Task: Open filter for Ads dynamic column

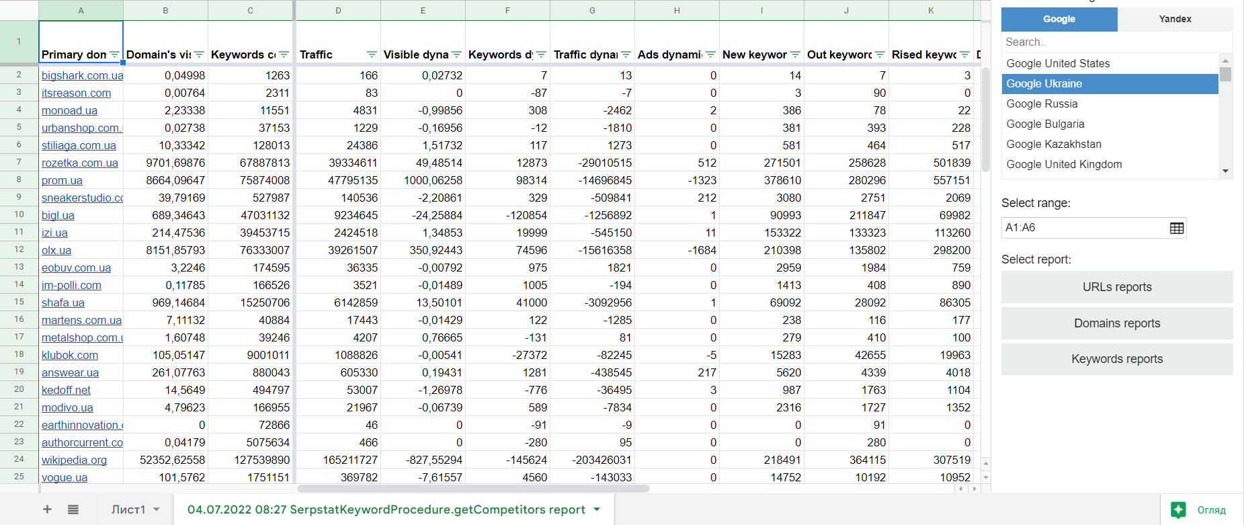Action: point(710,54)
